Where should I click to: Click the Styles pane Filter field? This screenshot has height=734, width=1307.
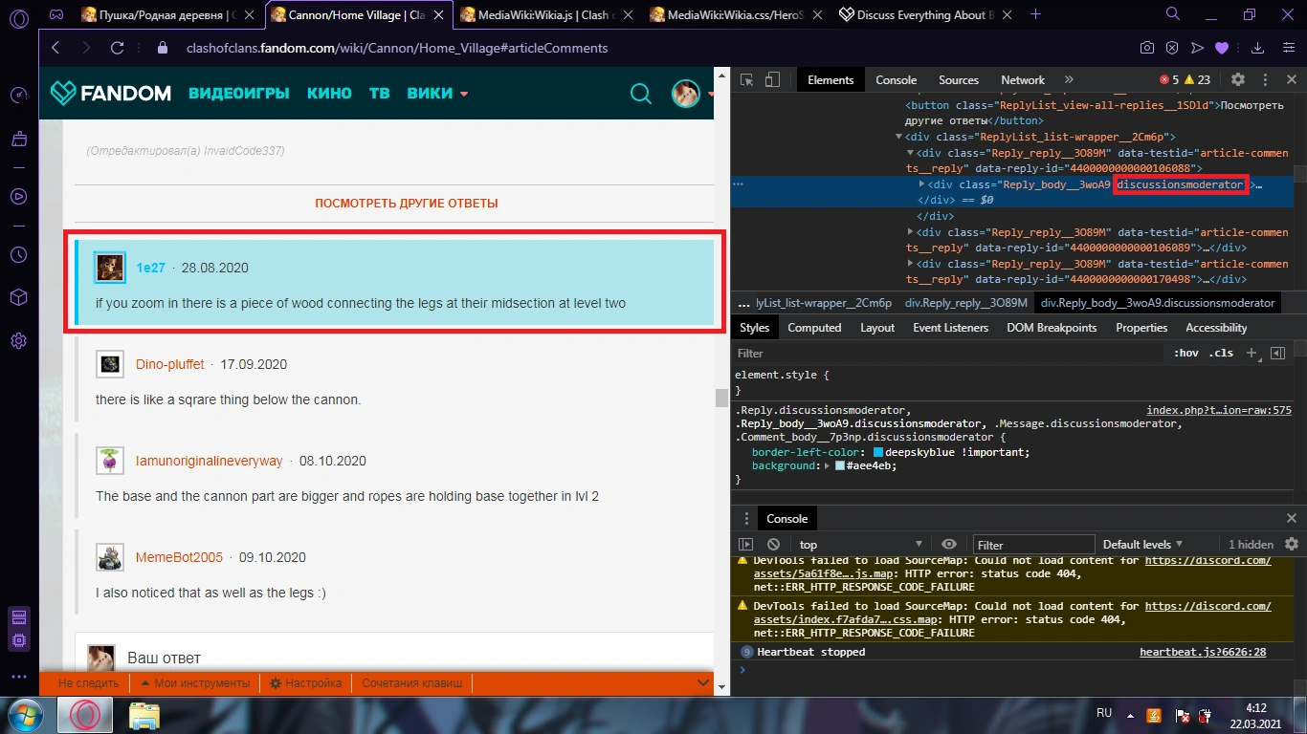[x=947, y=354]
